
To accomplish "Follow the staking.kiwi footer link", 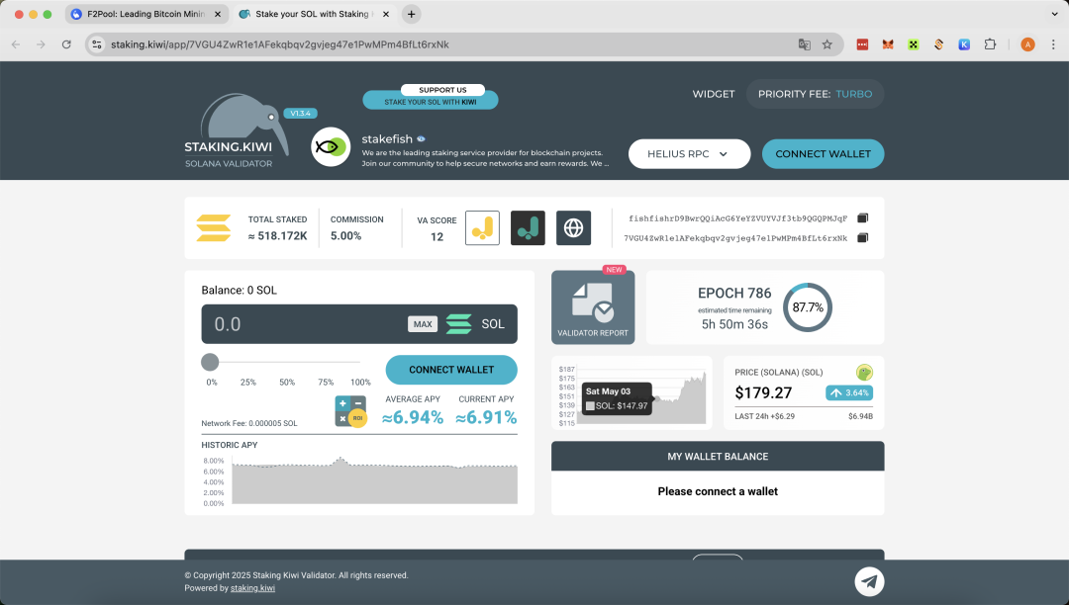I will click(252, 588).
